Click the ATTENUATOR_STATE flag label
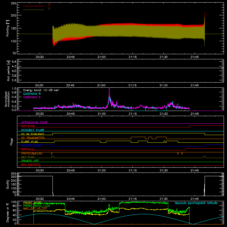This screenshot has height=227, width=227. [34, 123]
